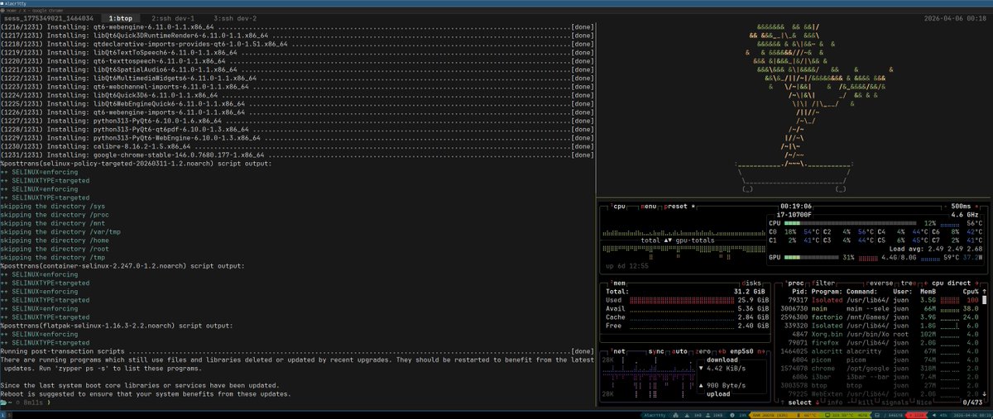Click the tmux session name sess_1775349021_1464034

coord(49,17)
